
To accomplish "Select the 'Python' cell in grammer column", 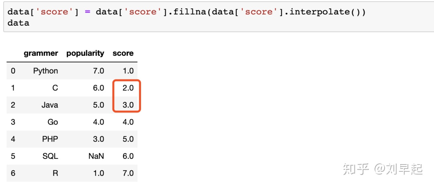I will point(46,71).
